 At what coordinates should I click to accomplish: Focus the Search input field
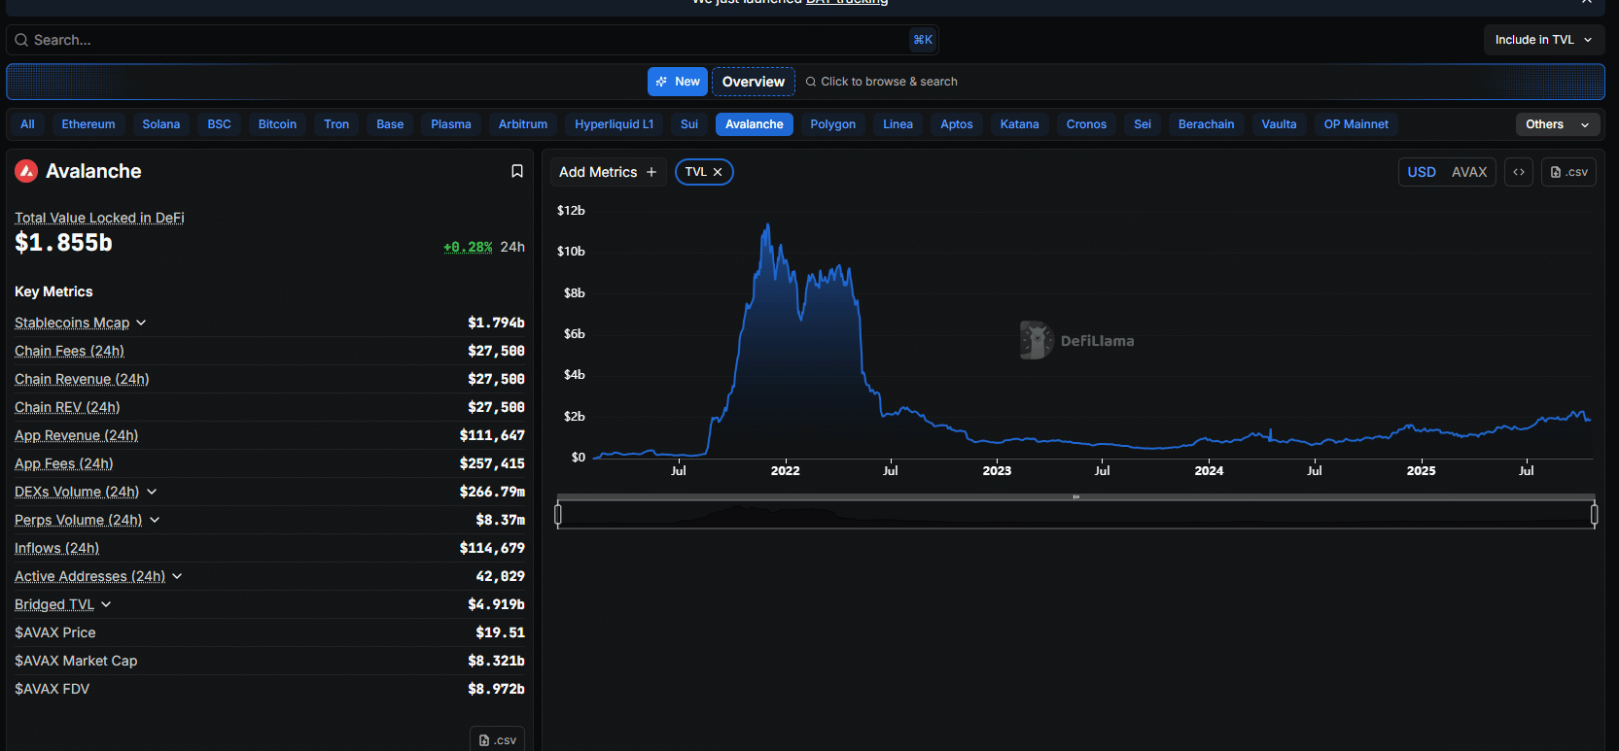point(472,40)
